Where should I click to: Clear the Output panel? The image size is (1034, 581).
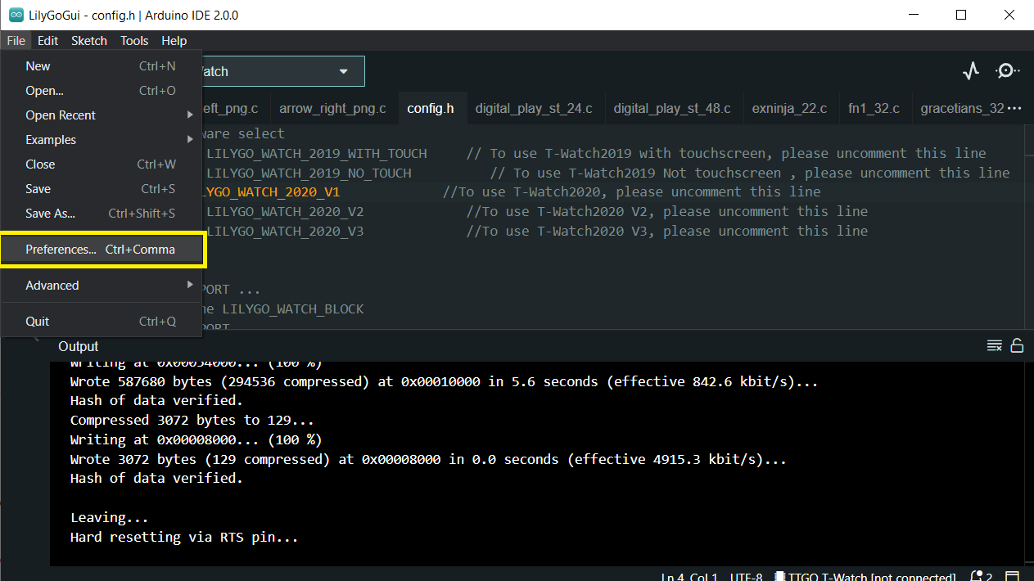point(995,345)
